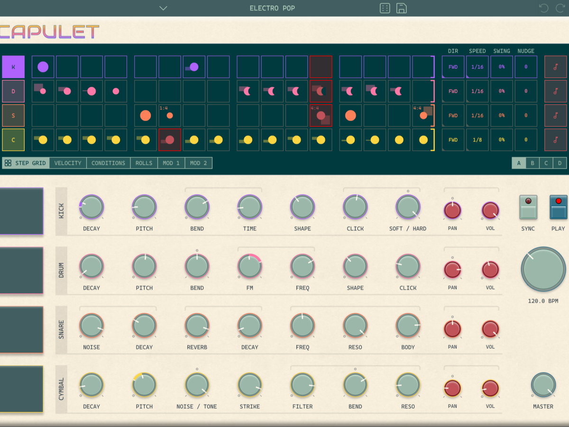Select pattern D button
The image size is (569, 427).
560,163
